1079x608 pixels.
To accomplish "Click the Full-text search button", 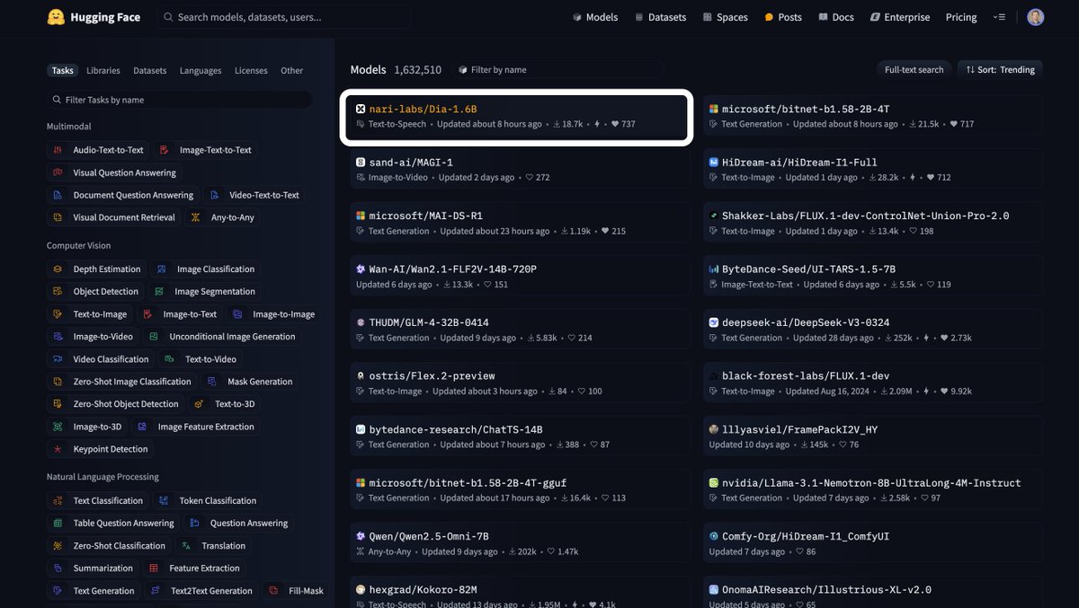I will point(914,70).
